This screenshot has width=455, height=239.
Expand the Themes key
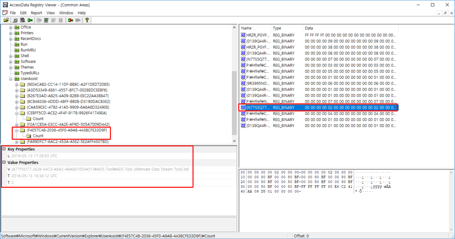tap(11, 67)
